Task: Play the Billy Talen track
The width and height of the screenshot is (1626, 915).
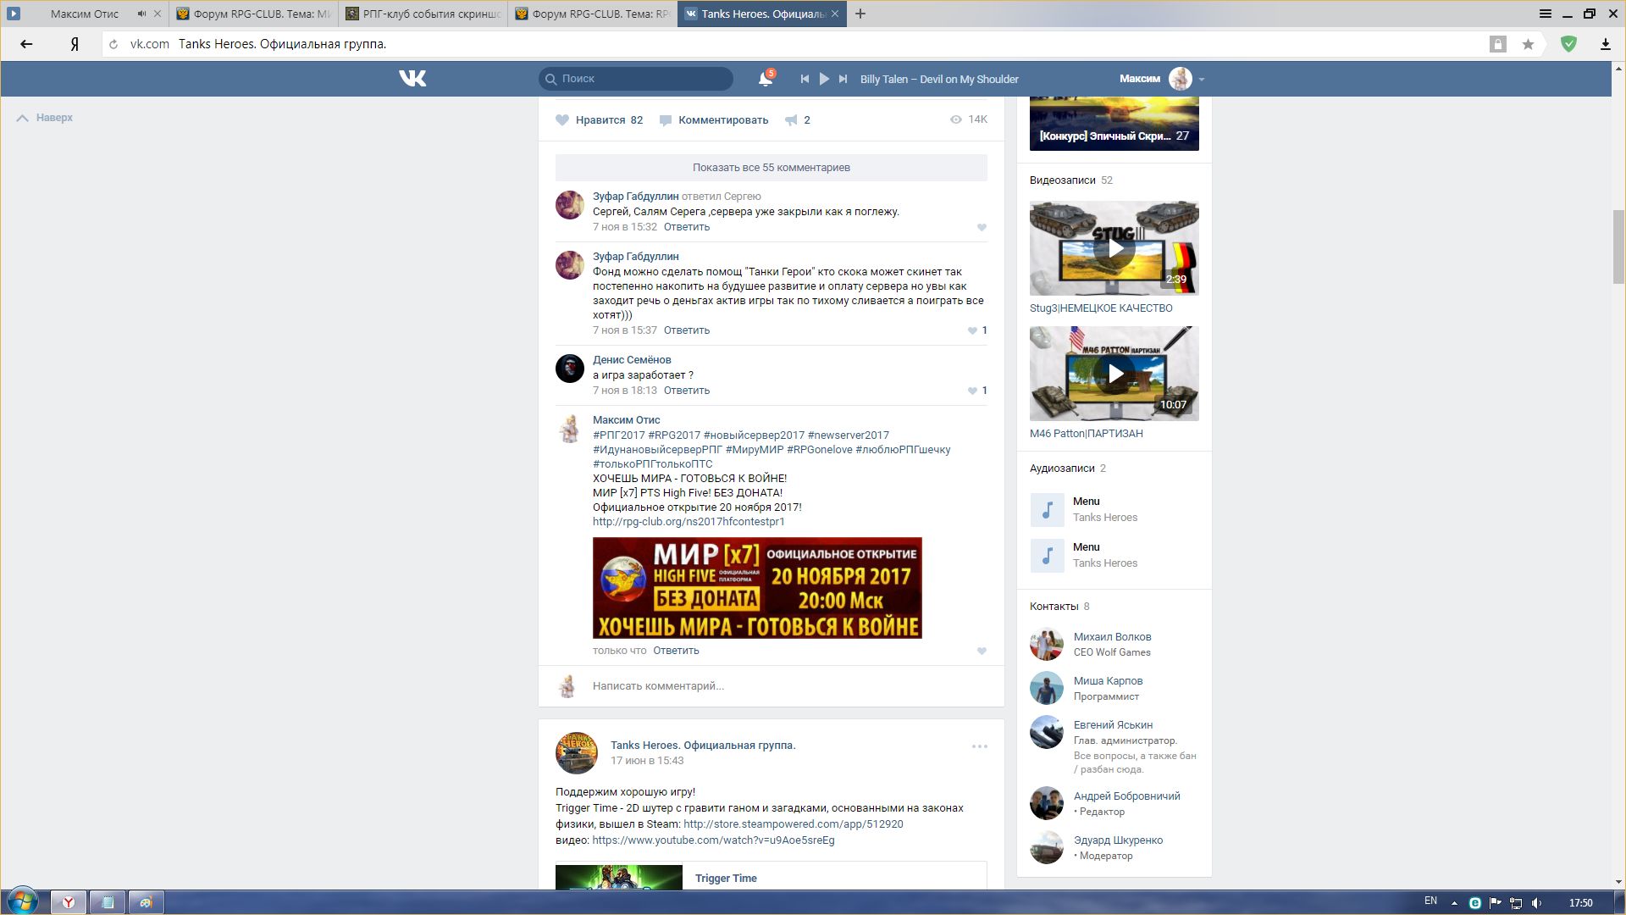Action: point(824,79)
